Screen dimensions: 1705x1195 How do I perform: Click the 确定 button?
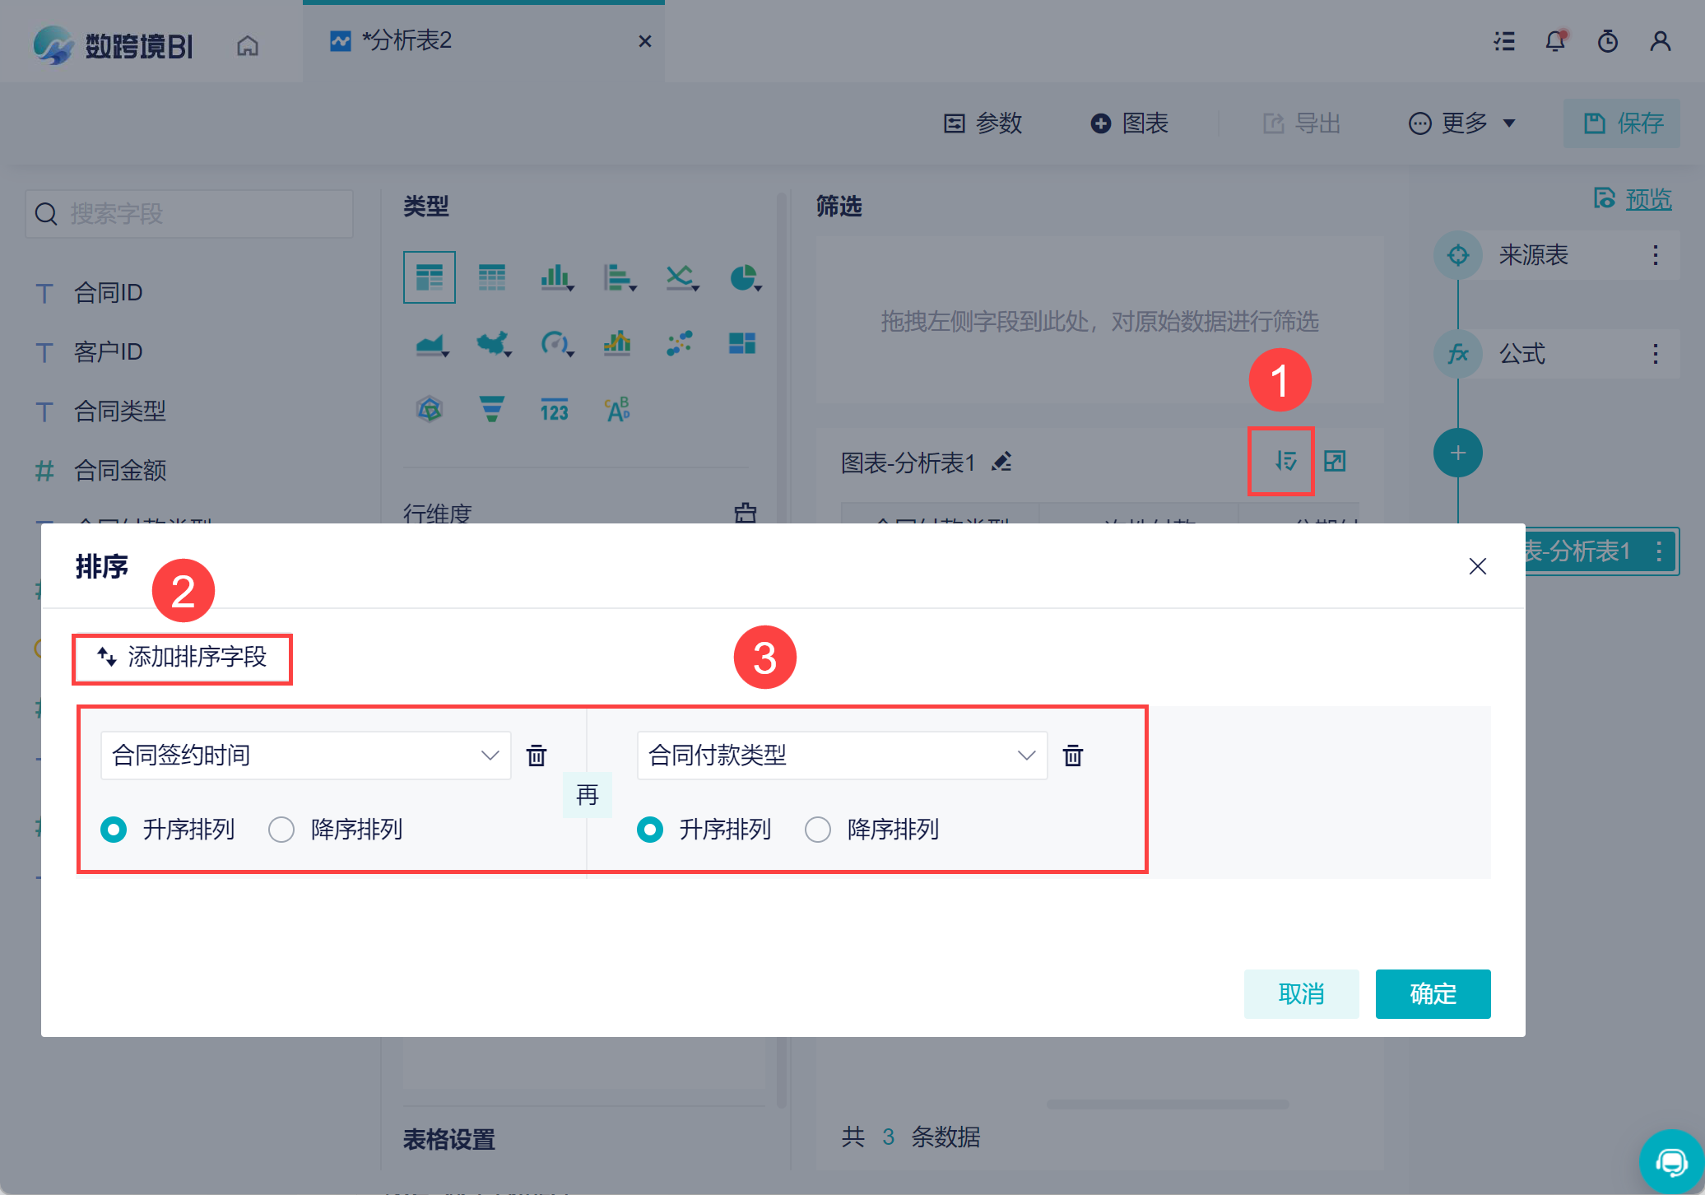pyautogui.click(x=1432, y=993)
